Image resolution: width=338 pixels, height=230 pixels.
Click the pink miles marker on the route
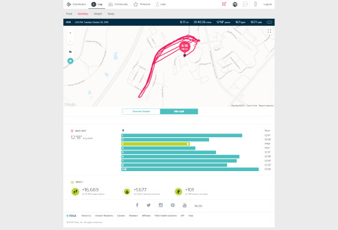click(x=185, y=46)
